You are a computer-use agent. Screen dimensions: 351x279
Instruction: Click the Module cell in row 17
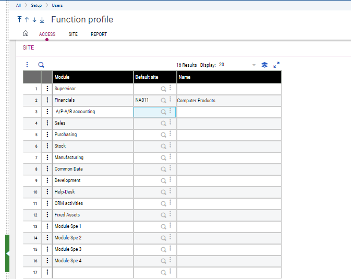tap(93, 272)
